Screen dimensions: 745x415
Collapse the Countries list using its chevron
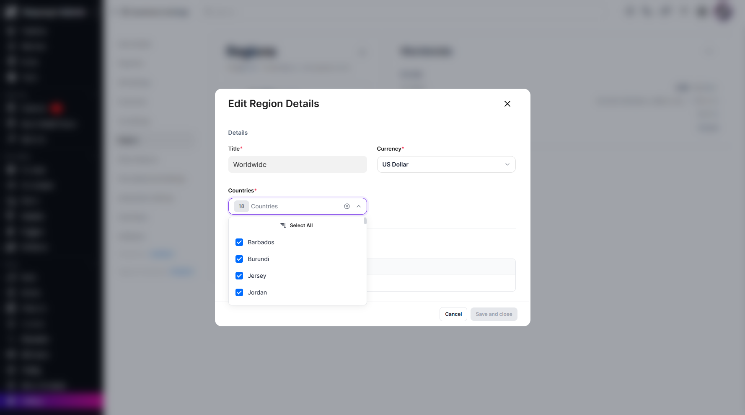[359, 206]
